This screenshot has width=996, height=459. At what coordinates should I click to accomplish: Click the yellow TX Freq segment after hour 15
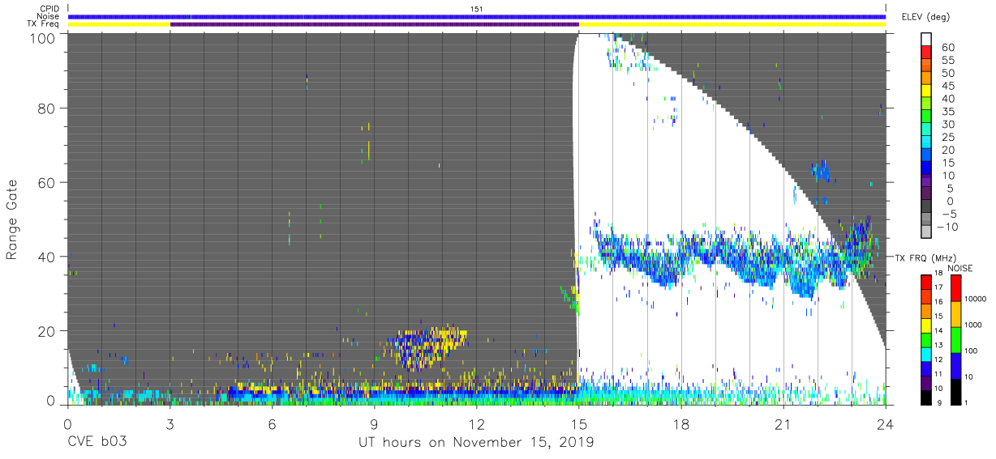tap(732, 24)
